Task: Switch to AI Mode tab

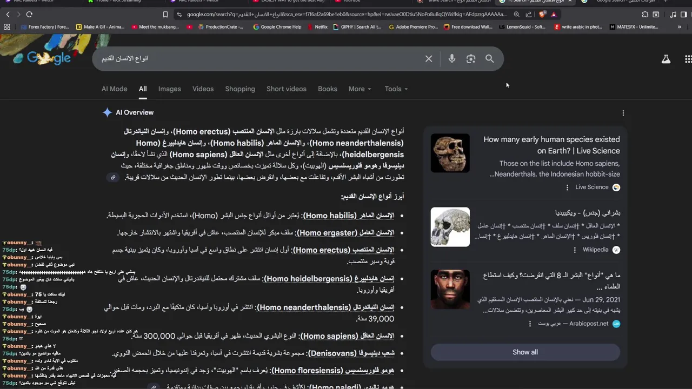Action: coord(115,89)
